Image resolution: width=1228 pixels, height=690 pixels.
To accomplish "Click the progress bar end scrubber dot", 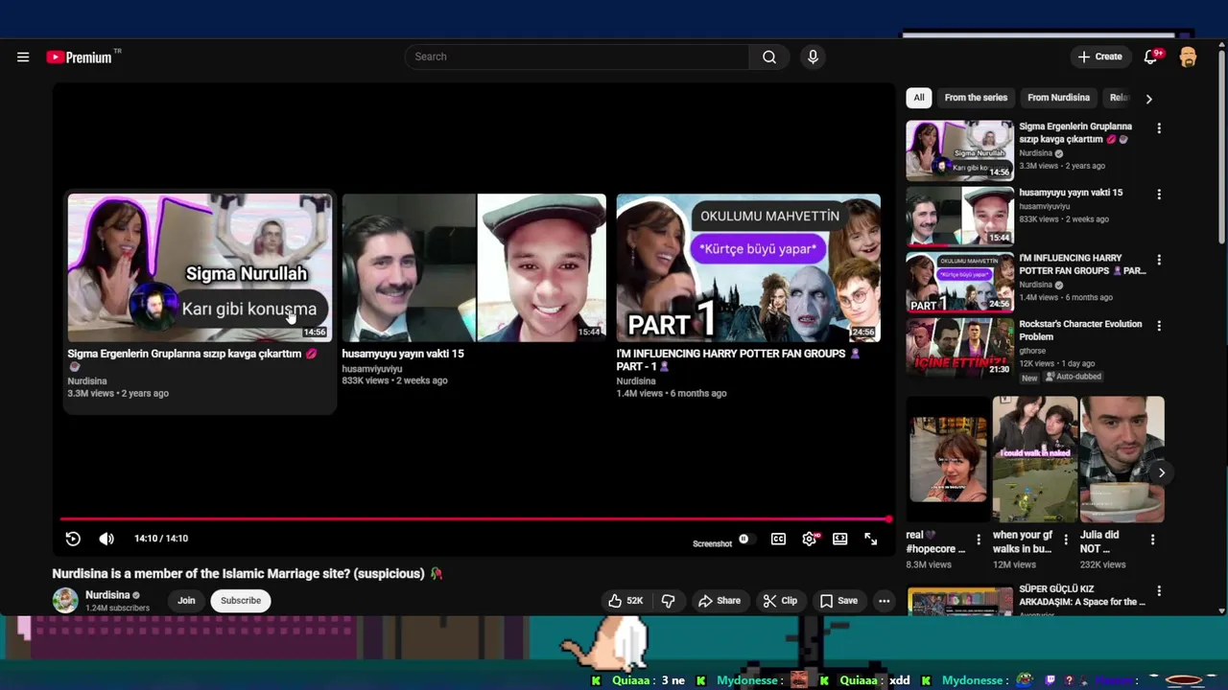I will [888, 519].
